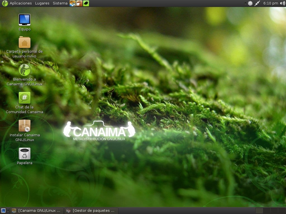Switch to the Gestor de paquetes window

pyautogui.click(x=91, y=211)
